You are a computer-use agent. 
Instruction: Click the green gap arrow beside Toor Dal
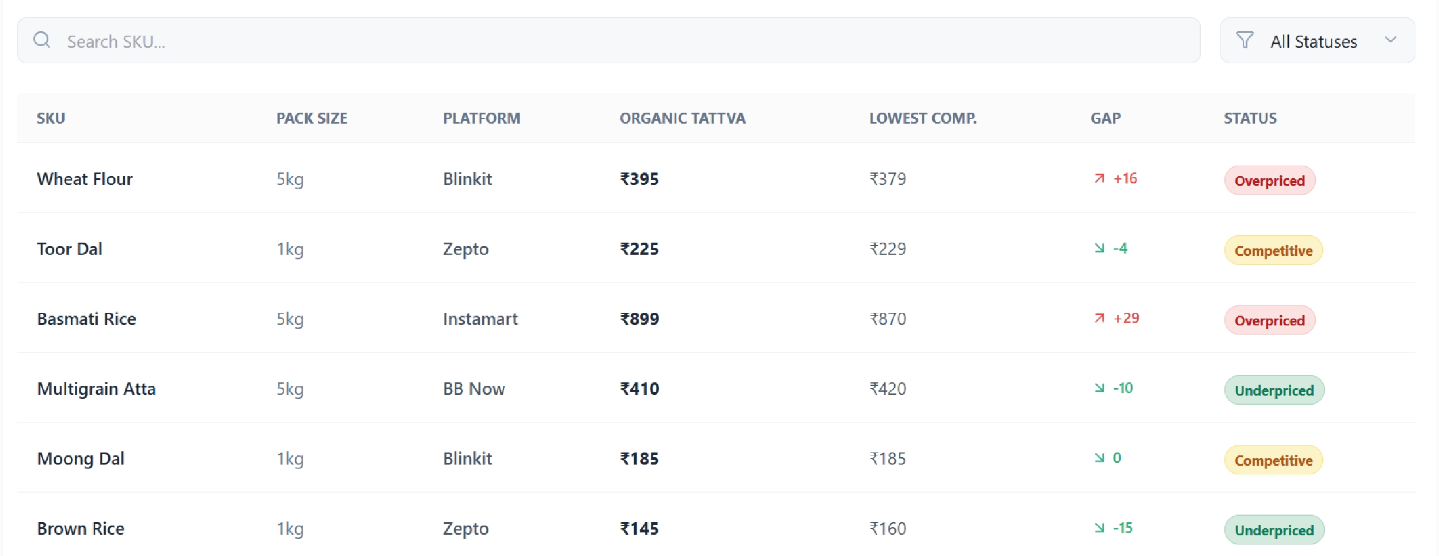pyautogui.click(x=1099, y=249)
